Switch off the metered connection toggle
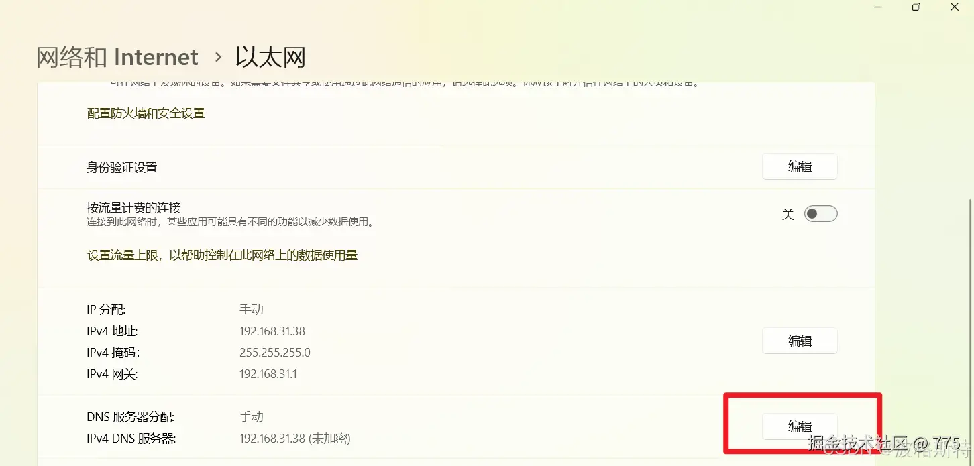This screenshot has width=974, height=466. pos(820,213)
